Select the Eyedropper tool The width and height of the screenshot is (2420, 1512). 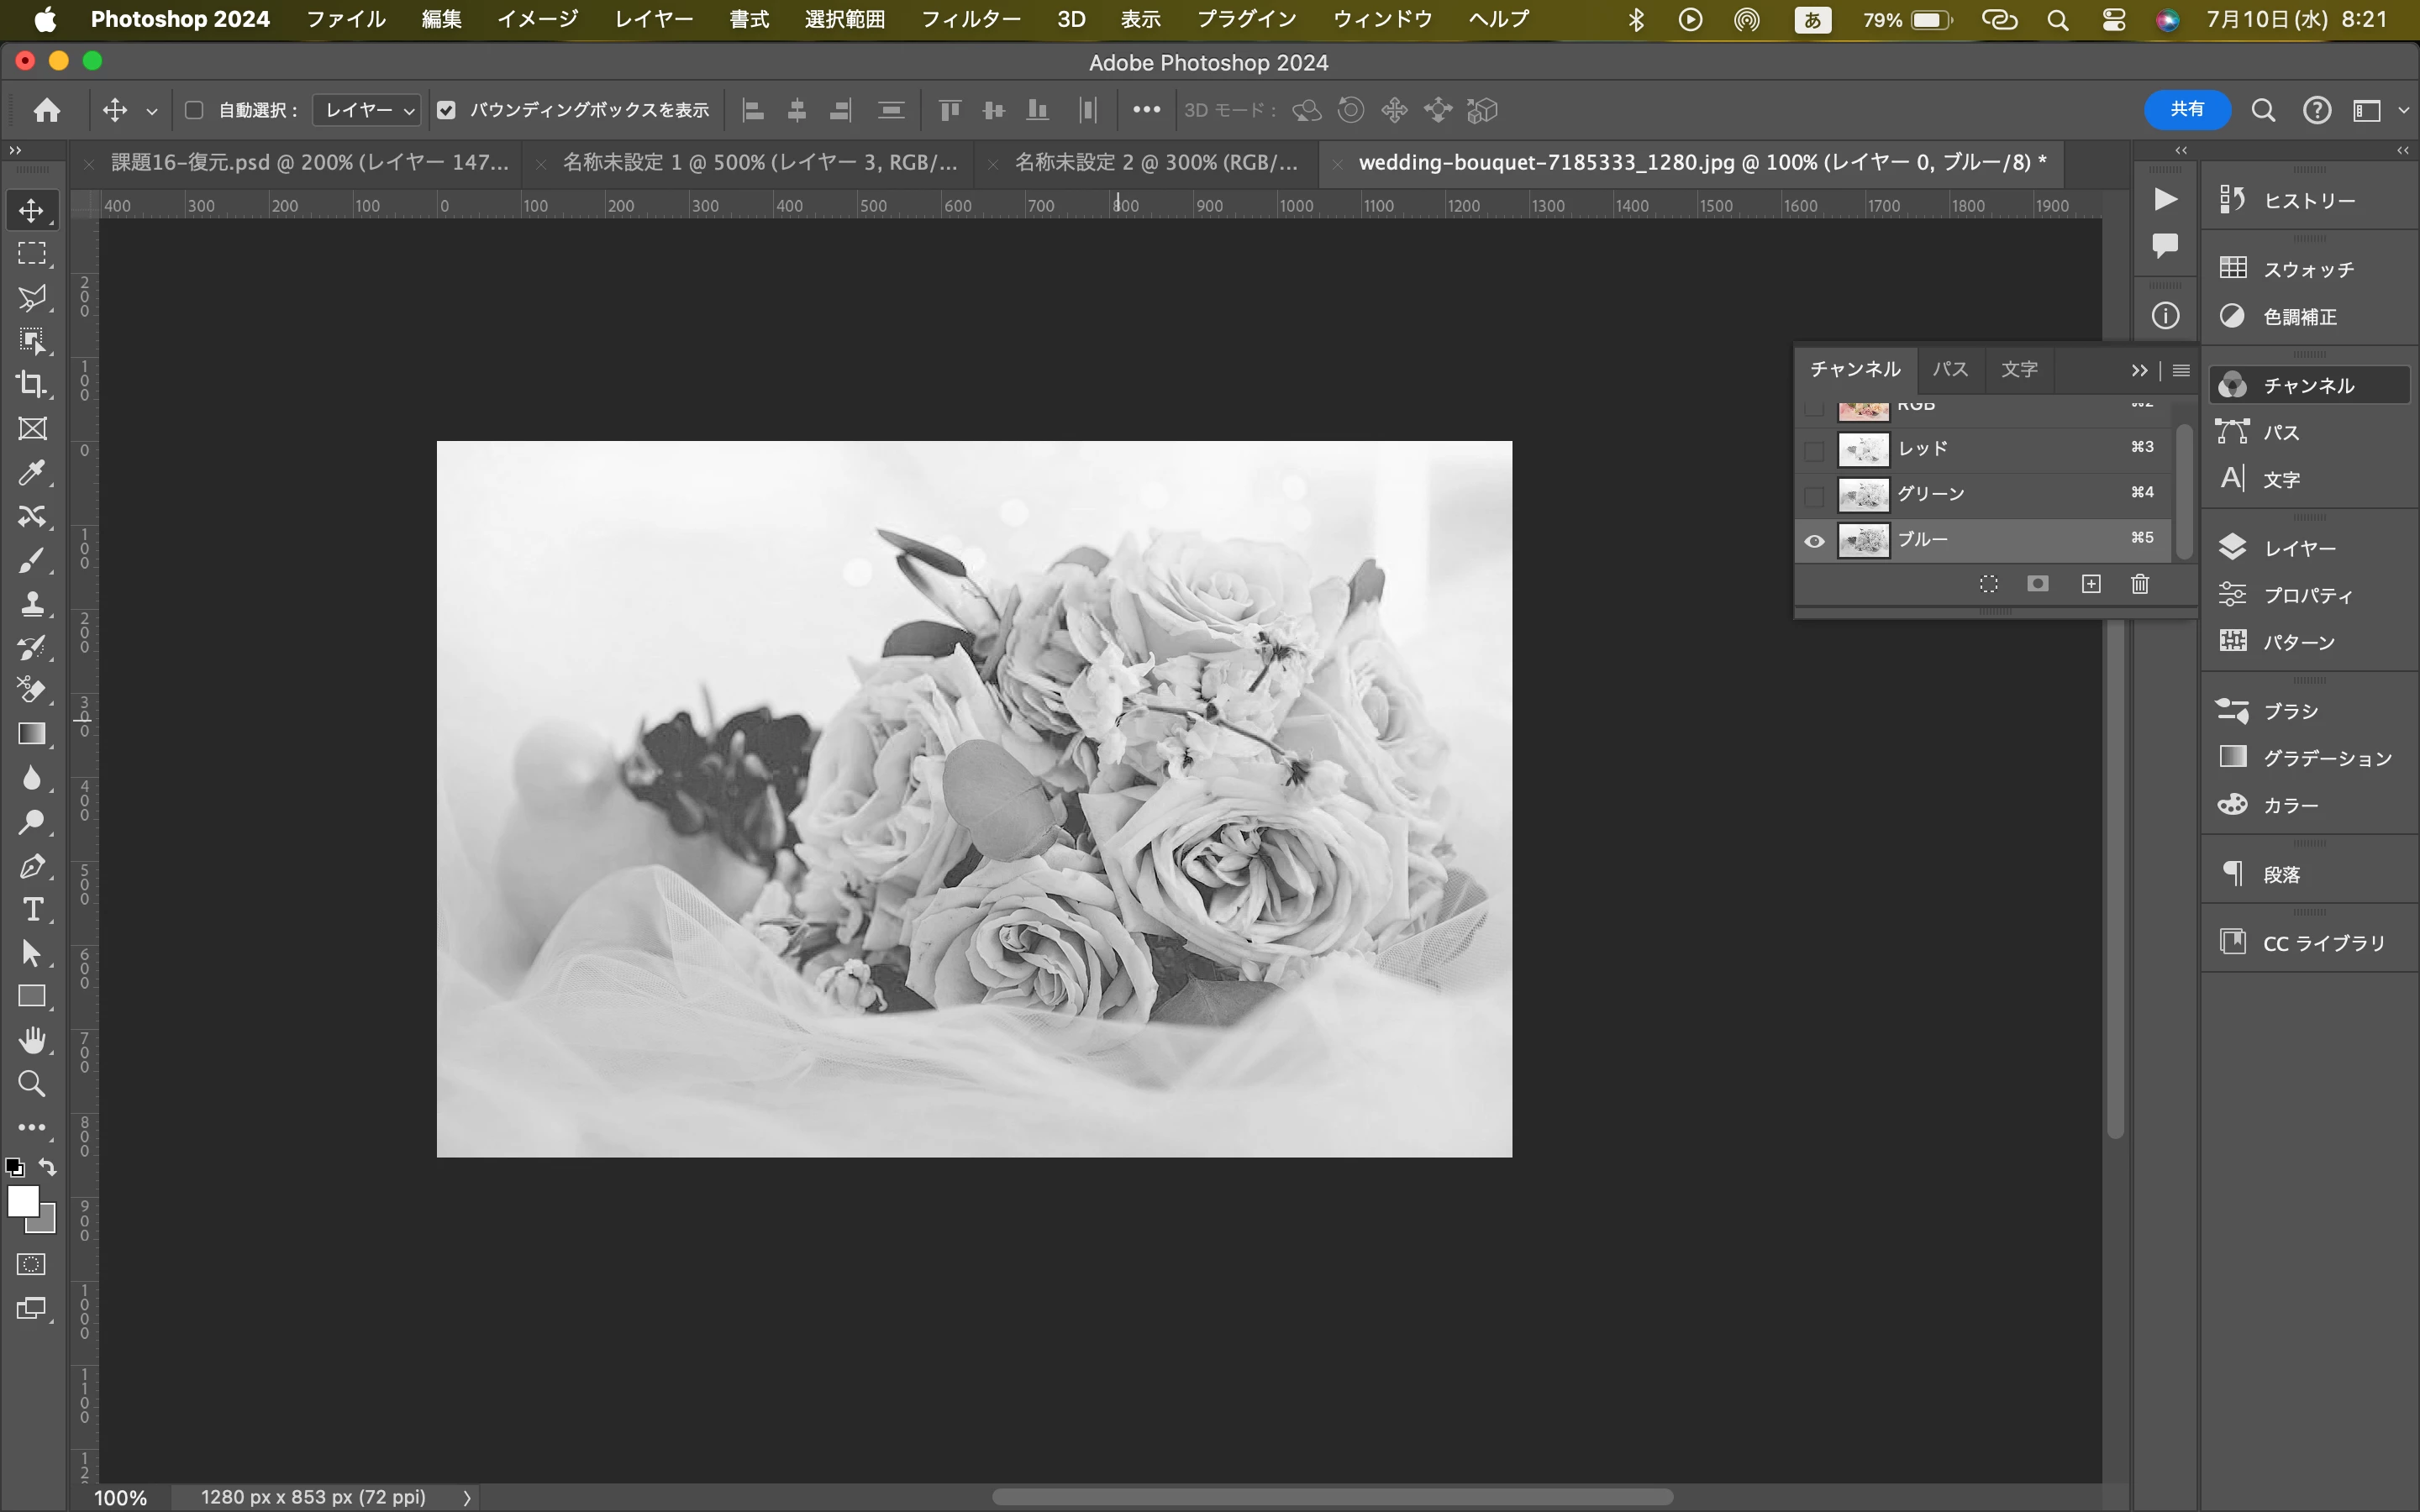tap(31, 473)
